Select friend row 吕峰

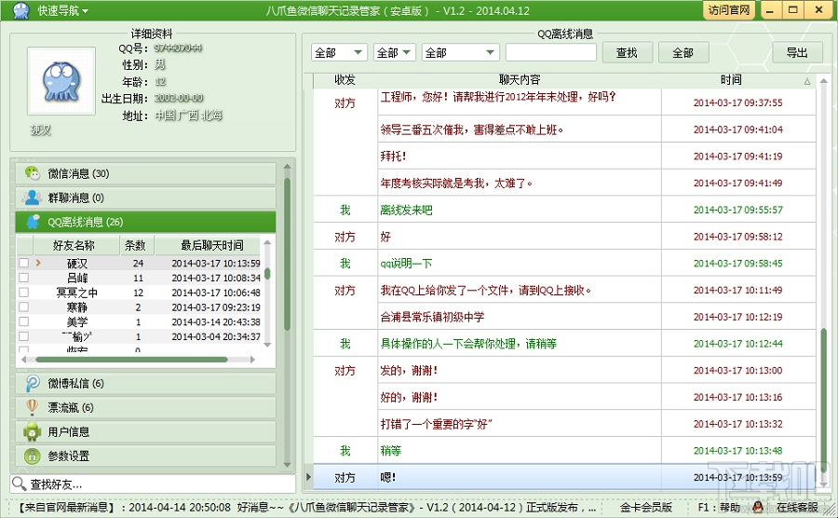pos(140,278)
